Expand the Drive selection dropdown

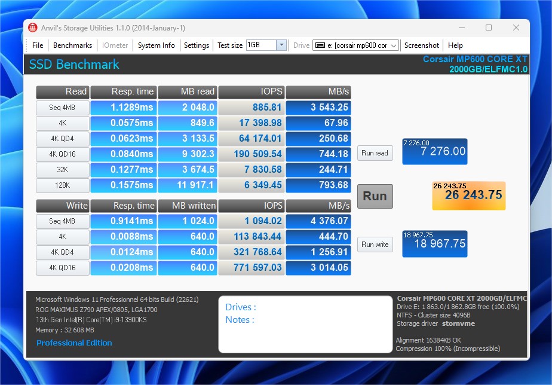394,45
